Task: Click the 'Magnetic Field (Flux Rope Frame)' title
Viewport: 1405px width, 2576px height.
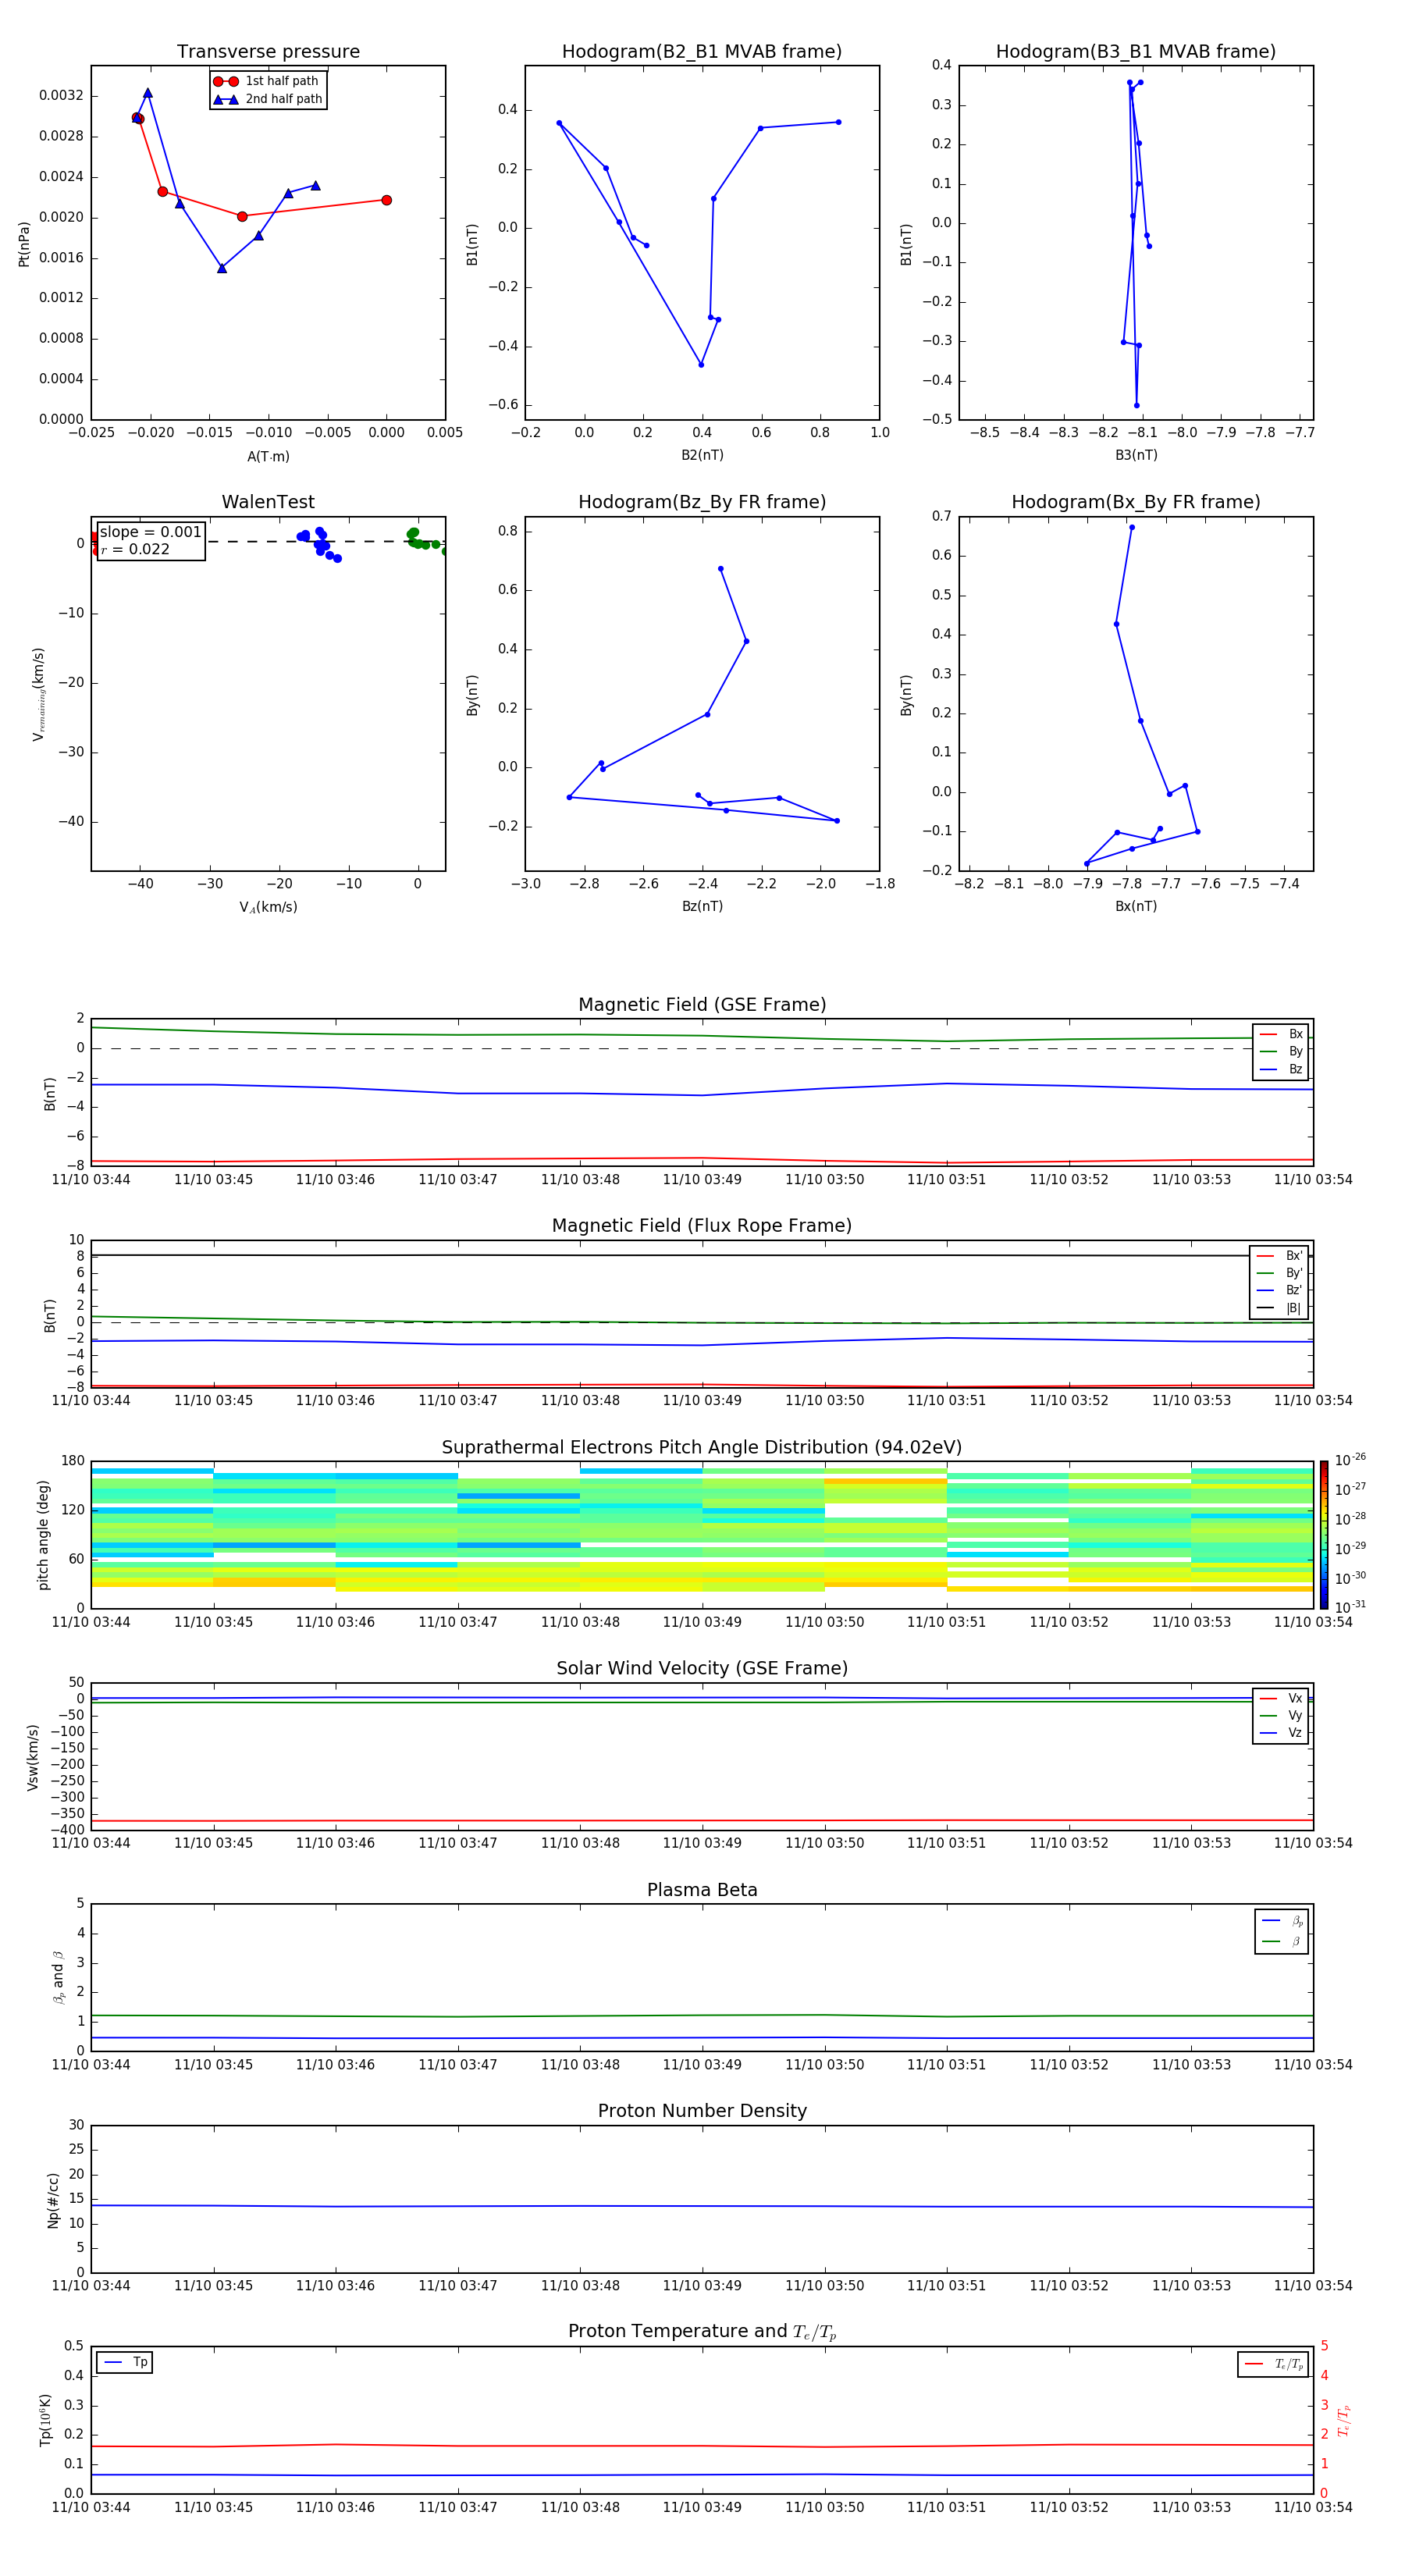Action: point(702,1226)
